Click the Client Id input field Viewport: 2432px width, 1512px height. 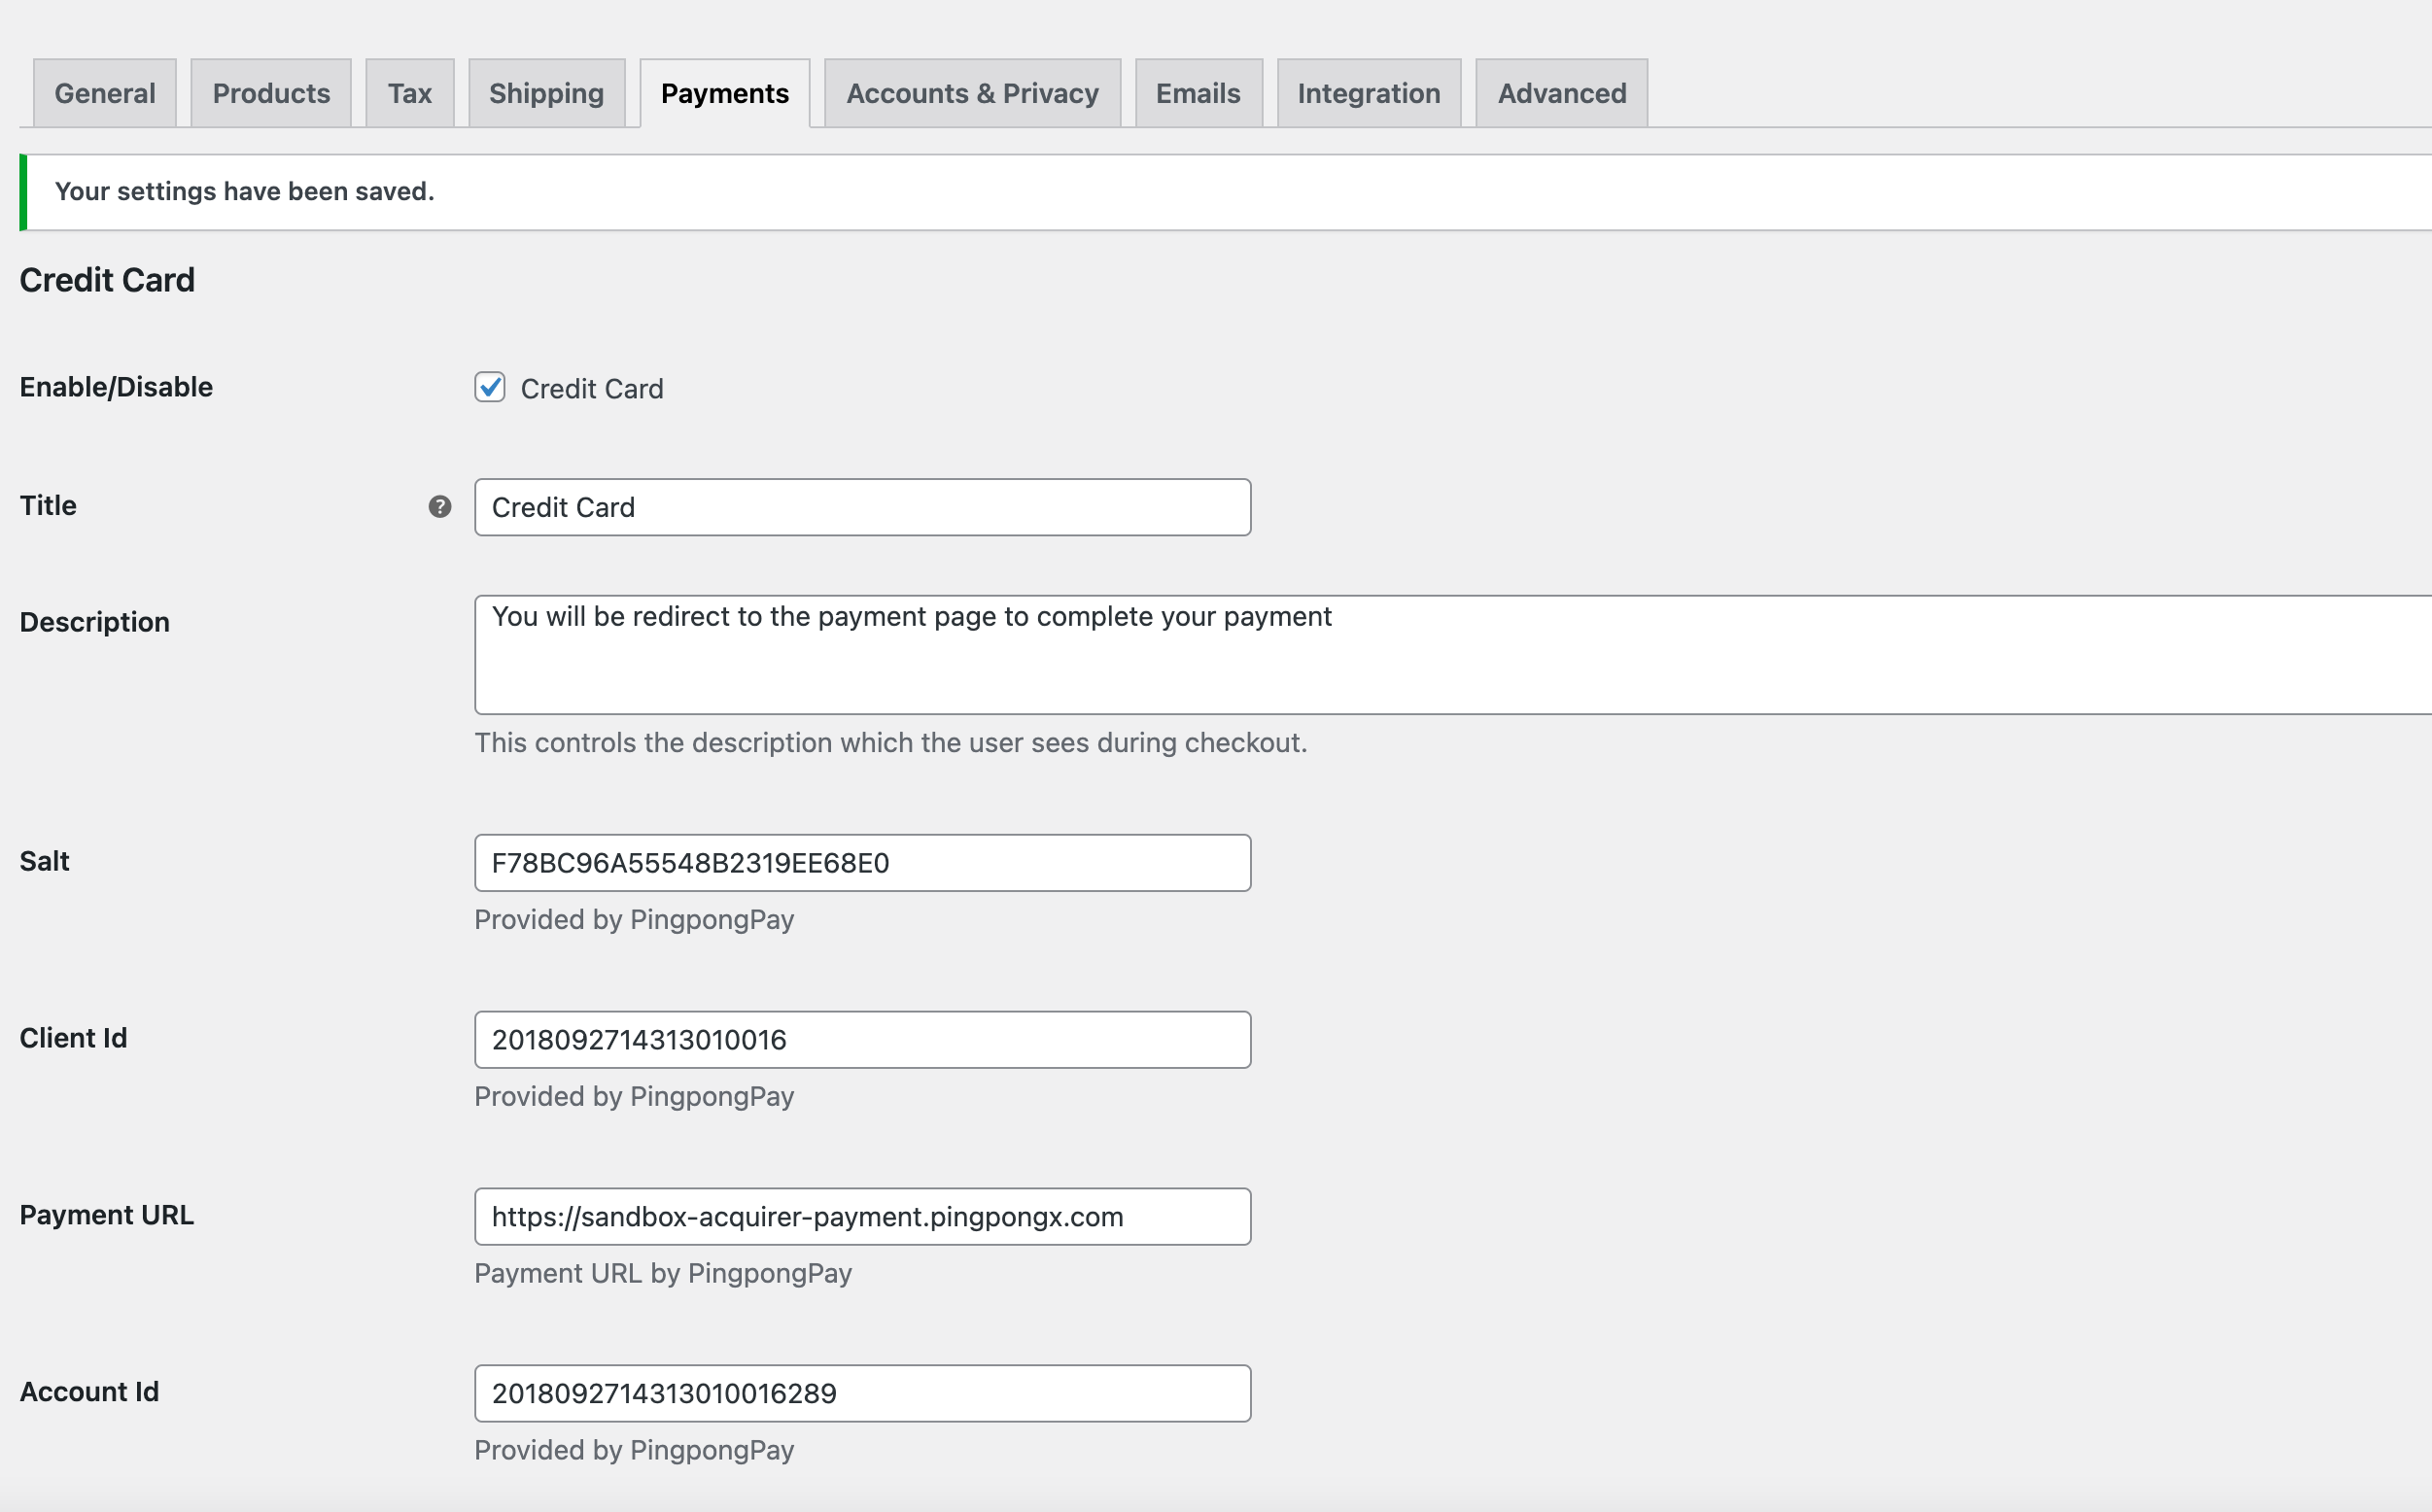coord(862,1040)
